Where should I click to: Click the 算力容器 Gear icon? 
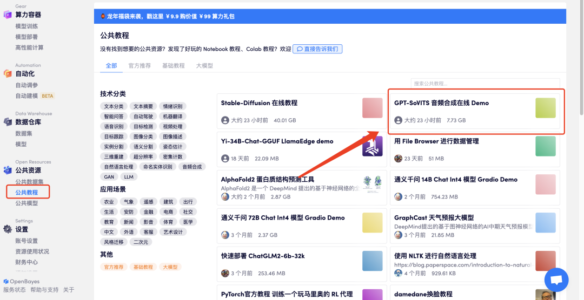[x=8, y=15]
